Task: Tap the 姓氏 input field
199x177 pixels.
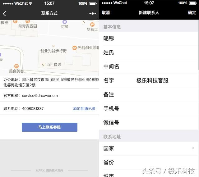Action: 149,52
